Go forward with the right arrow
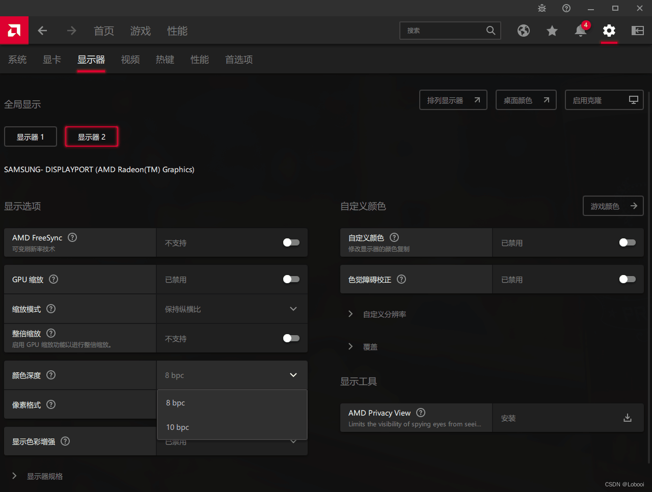The width and height of the screenshot is (652, 492). coord(71,31)
